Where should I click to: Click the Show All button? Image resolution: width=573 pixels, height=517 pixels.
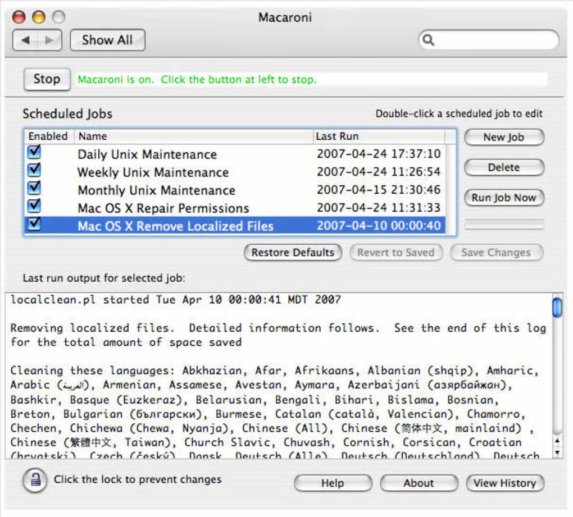(107, 40)
